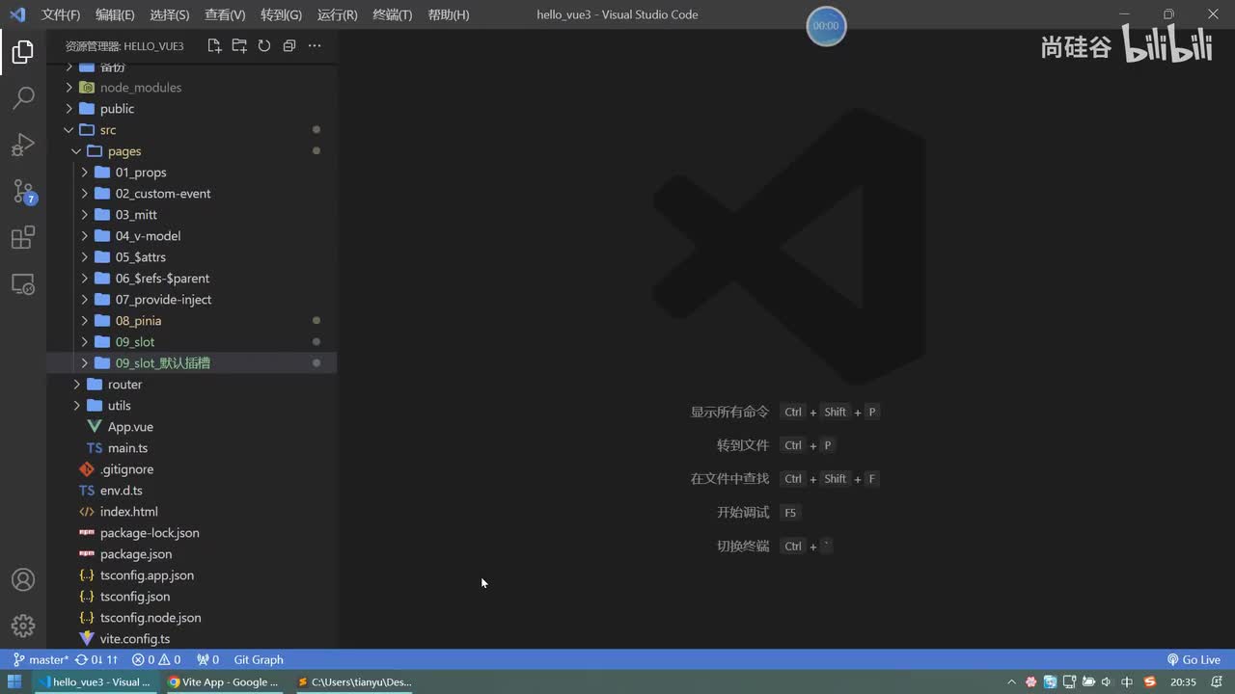Screen dimensions: 1235x694
Task: Expand the 05_$attrs folder chevron
Action: pyautogui.click(x=84, y=257)
